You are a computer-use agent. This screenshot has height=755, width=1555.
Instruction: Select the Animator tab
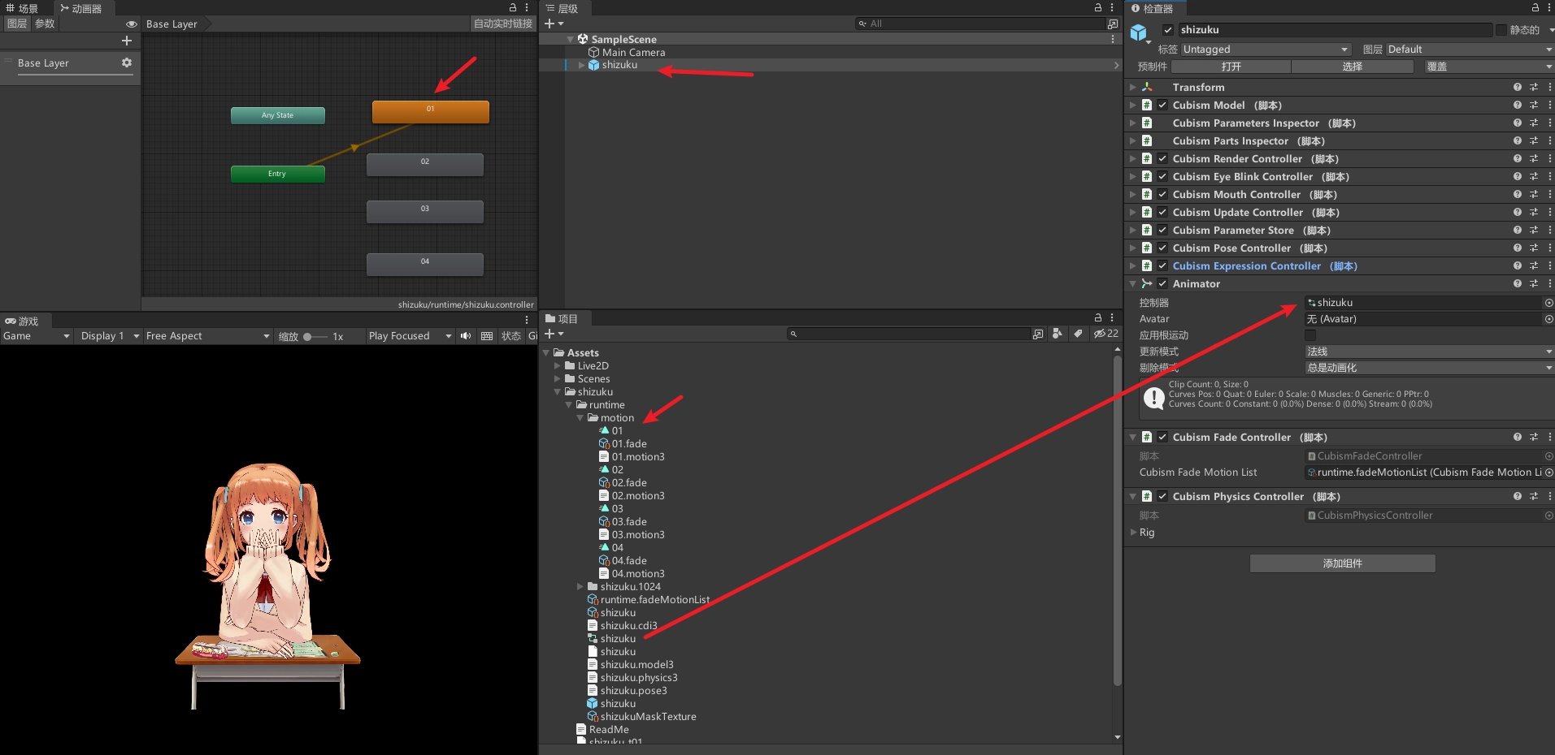(81, 8)
